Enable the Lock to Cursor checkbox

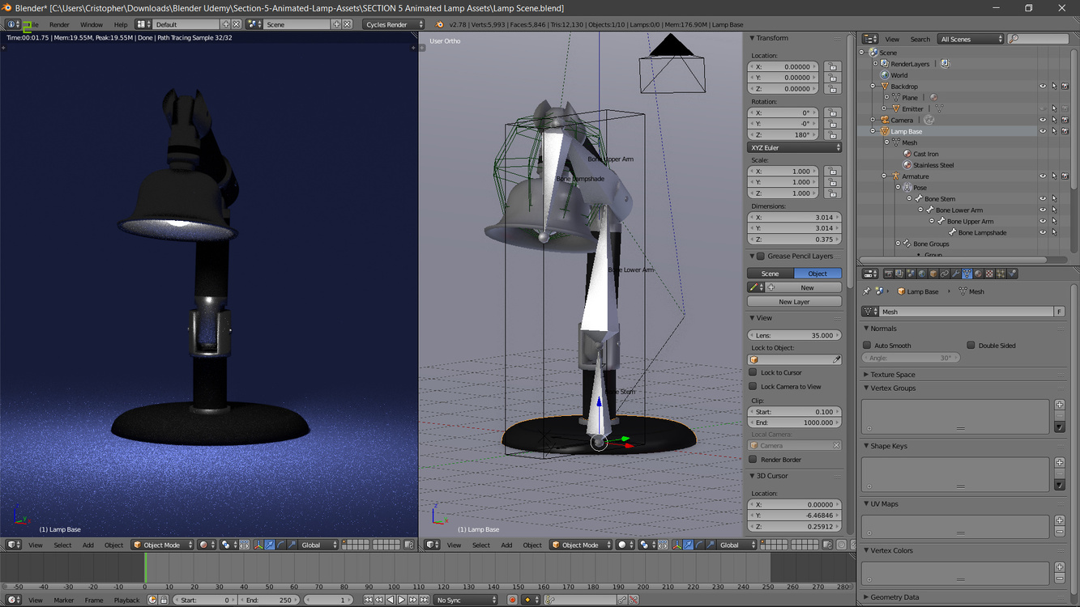coord(753,372)
